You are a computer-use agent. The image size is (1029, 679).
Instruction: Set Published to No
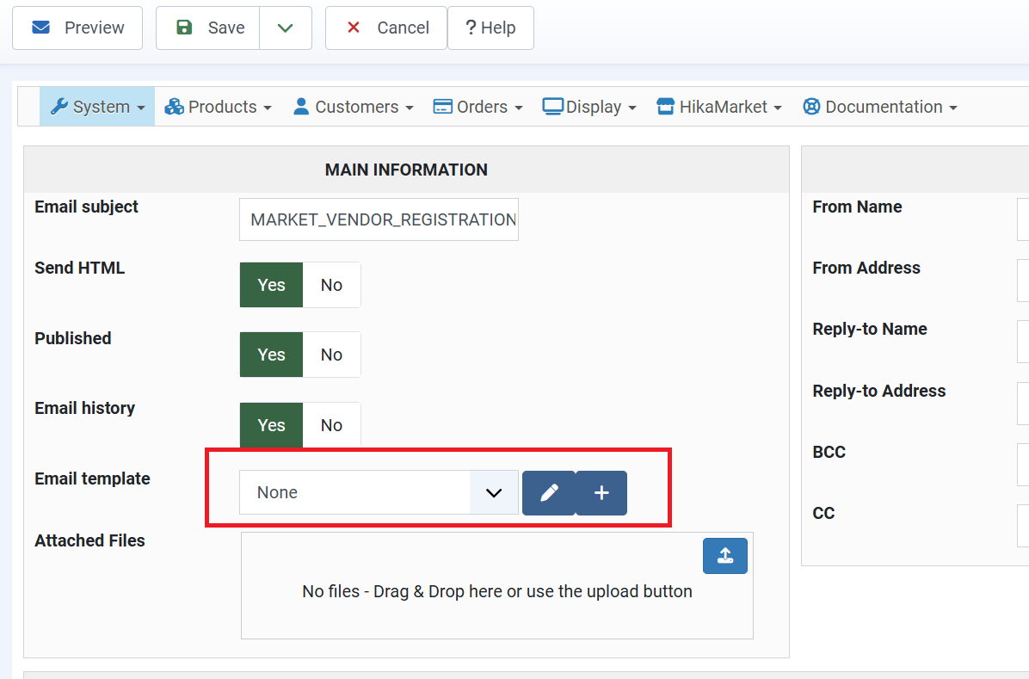(x=331, y=355)
